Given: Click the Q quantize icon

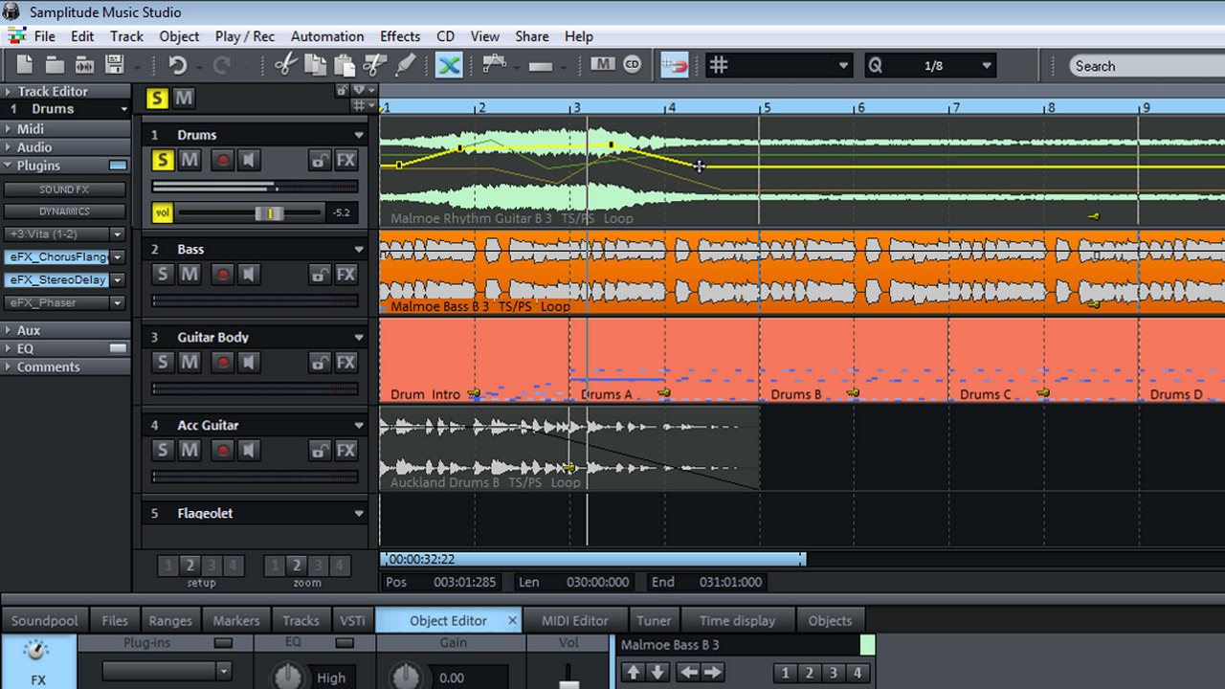Looking at the screenshot, I should point(876,66).
